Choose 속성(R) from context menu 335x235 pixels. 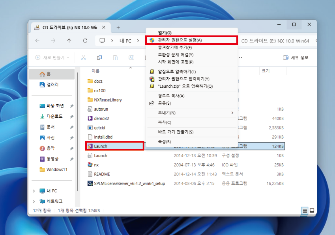pos(192,141)
